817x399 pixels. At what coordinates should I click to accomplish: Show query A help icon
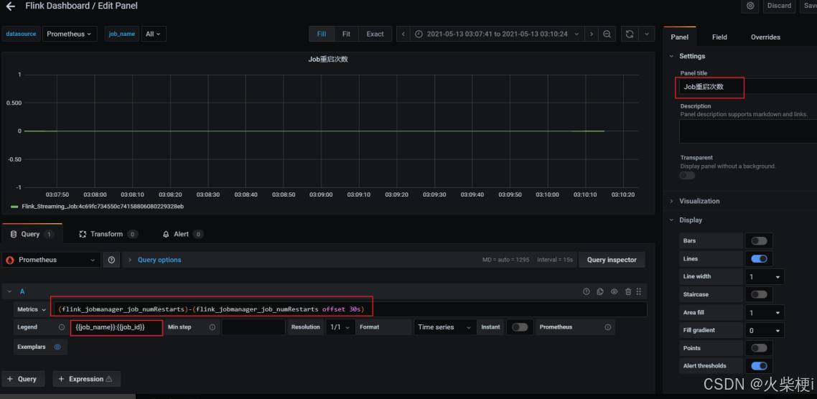586,291
